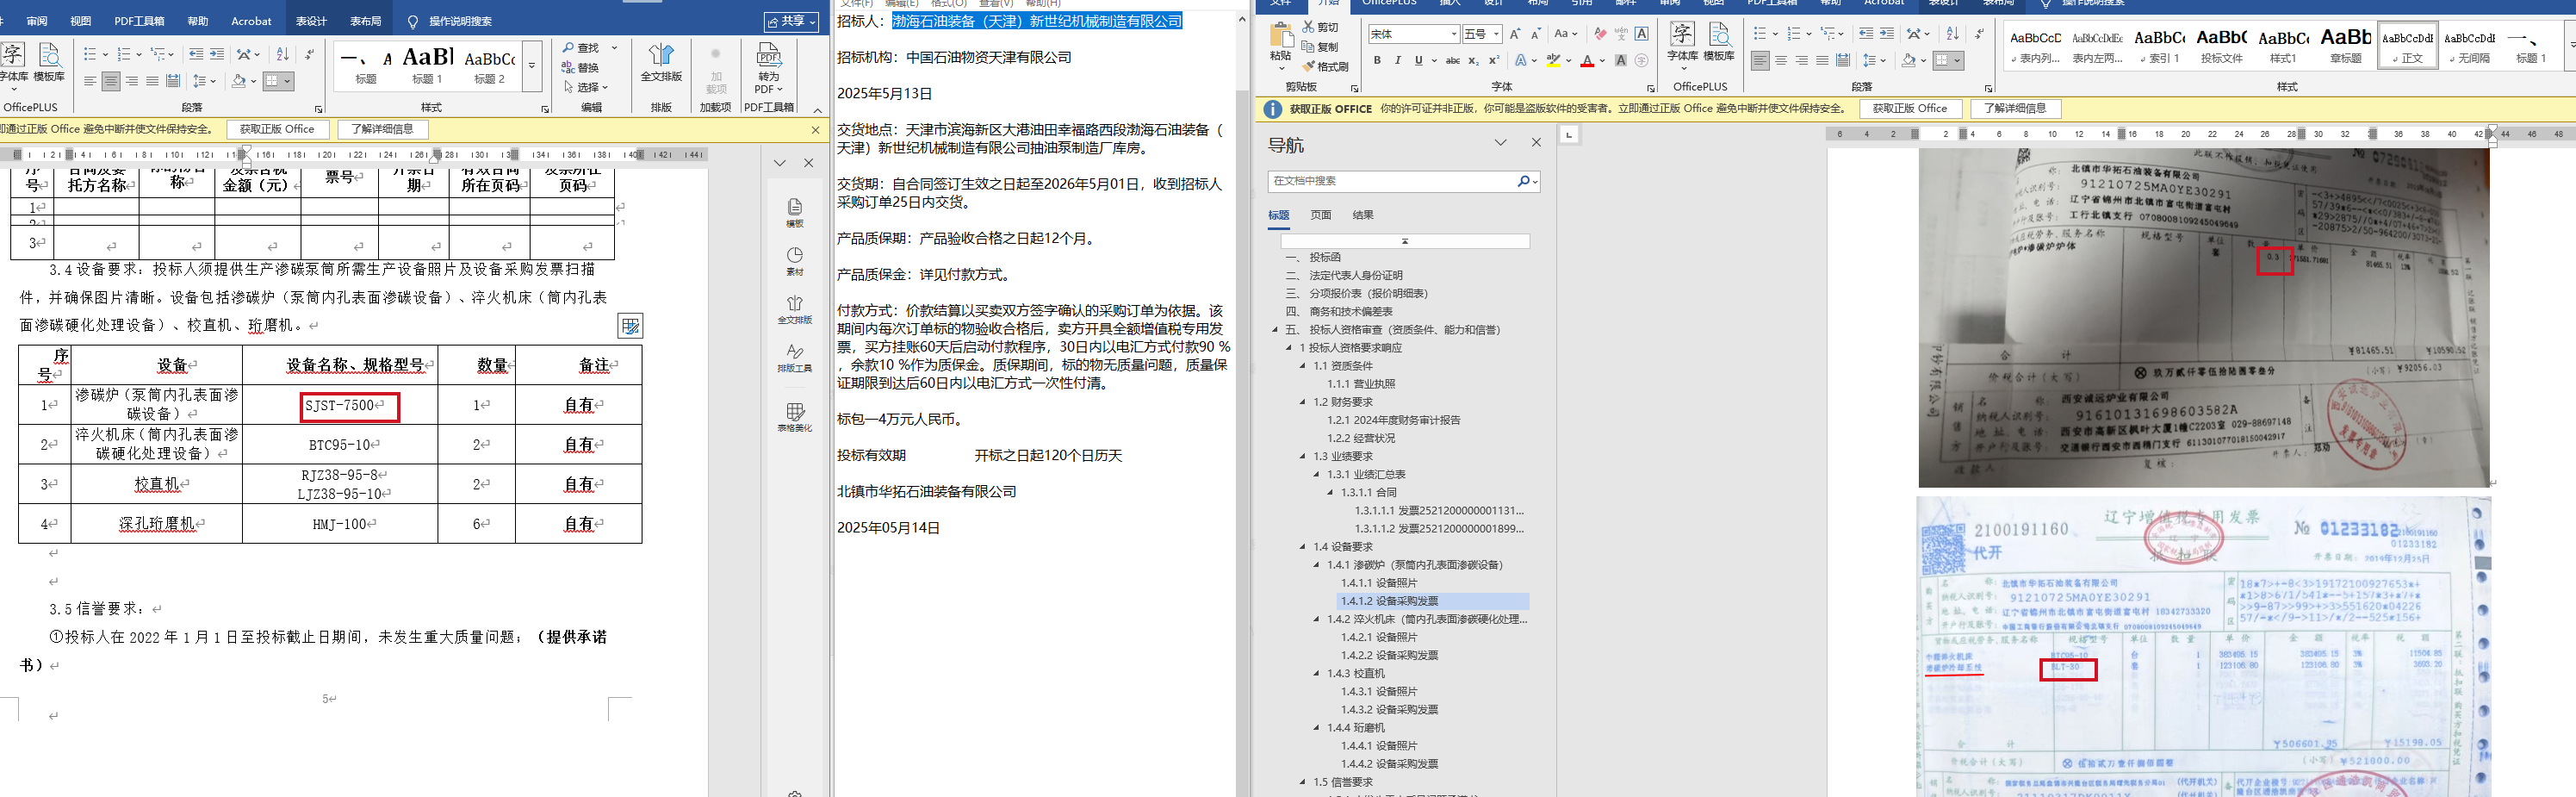Click the sort A-Z icon in left Word window

point(283,54)
